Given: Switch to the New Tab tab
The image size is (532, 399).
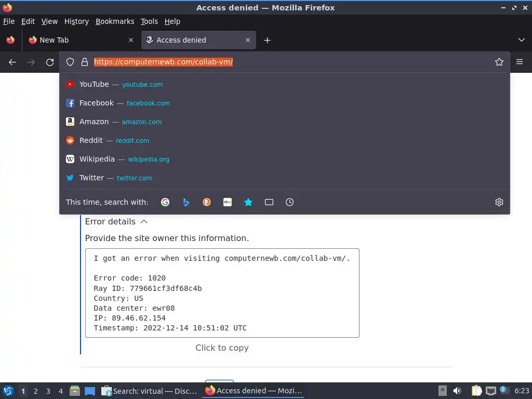Looking at the screenshot, I should coord(81,40).
